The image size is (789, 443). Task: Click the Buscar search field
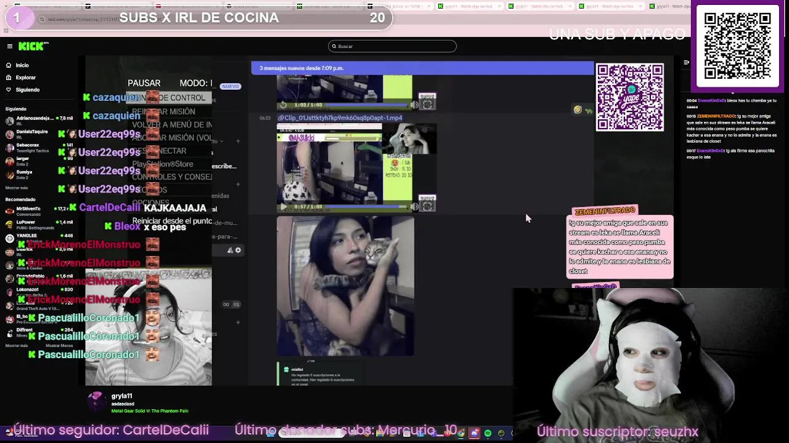coord(392,46)
